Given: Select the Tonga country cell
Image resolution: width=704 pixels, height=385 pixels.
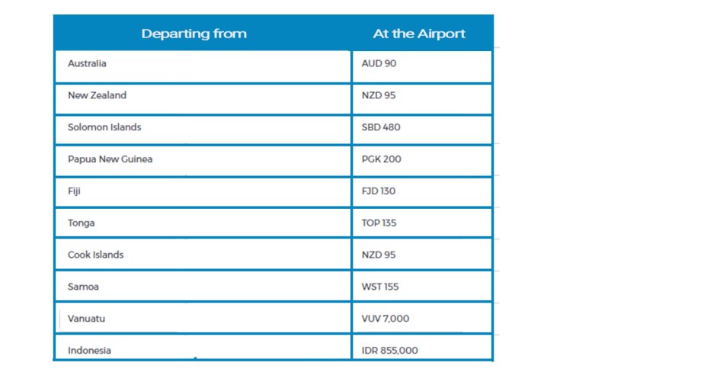Looking at the screenshot, I should click(x=203, y=223).
